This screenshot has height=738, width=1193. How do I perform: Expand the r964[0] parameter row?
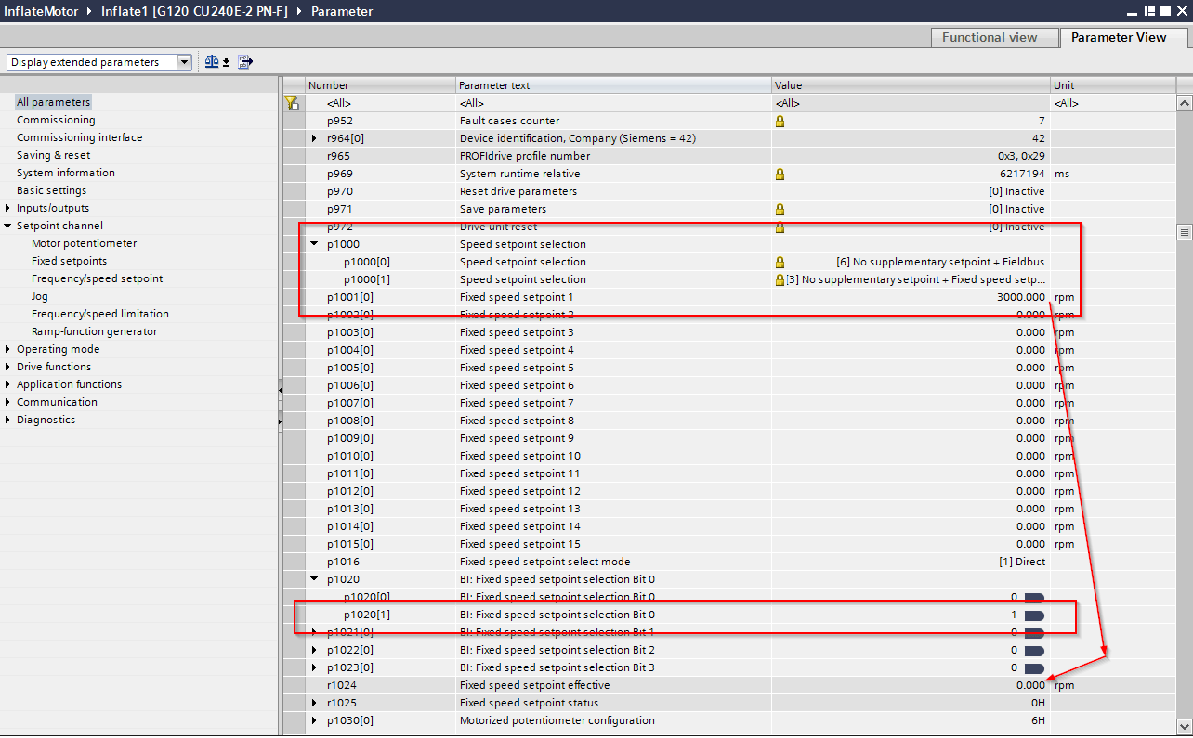click(314, 138)
